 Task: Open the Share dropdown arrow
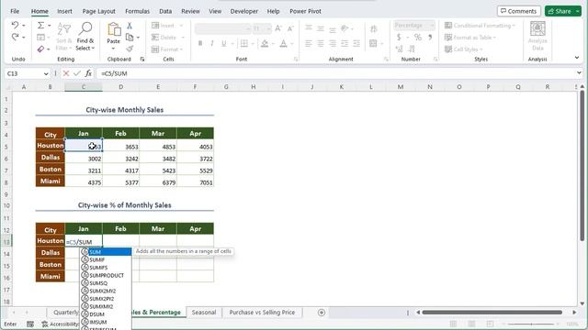click(577, 11)
